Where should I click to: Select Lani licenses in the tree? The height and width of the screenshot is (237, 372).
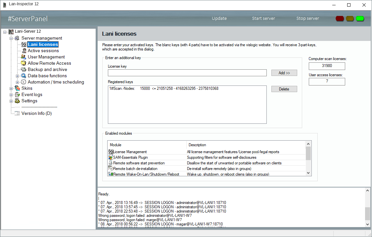tap(43, 44)
